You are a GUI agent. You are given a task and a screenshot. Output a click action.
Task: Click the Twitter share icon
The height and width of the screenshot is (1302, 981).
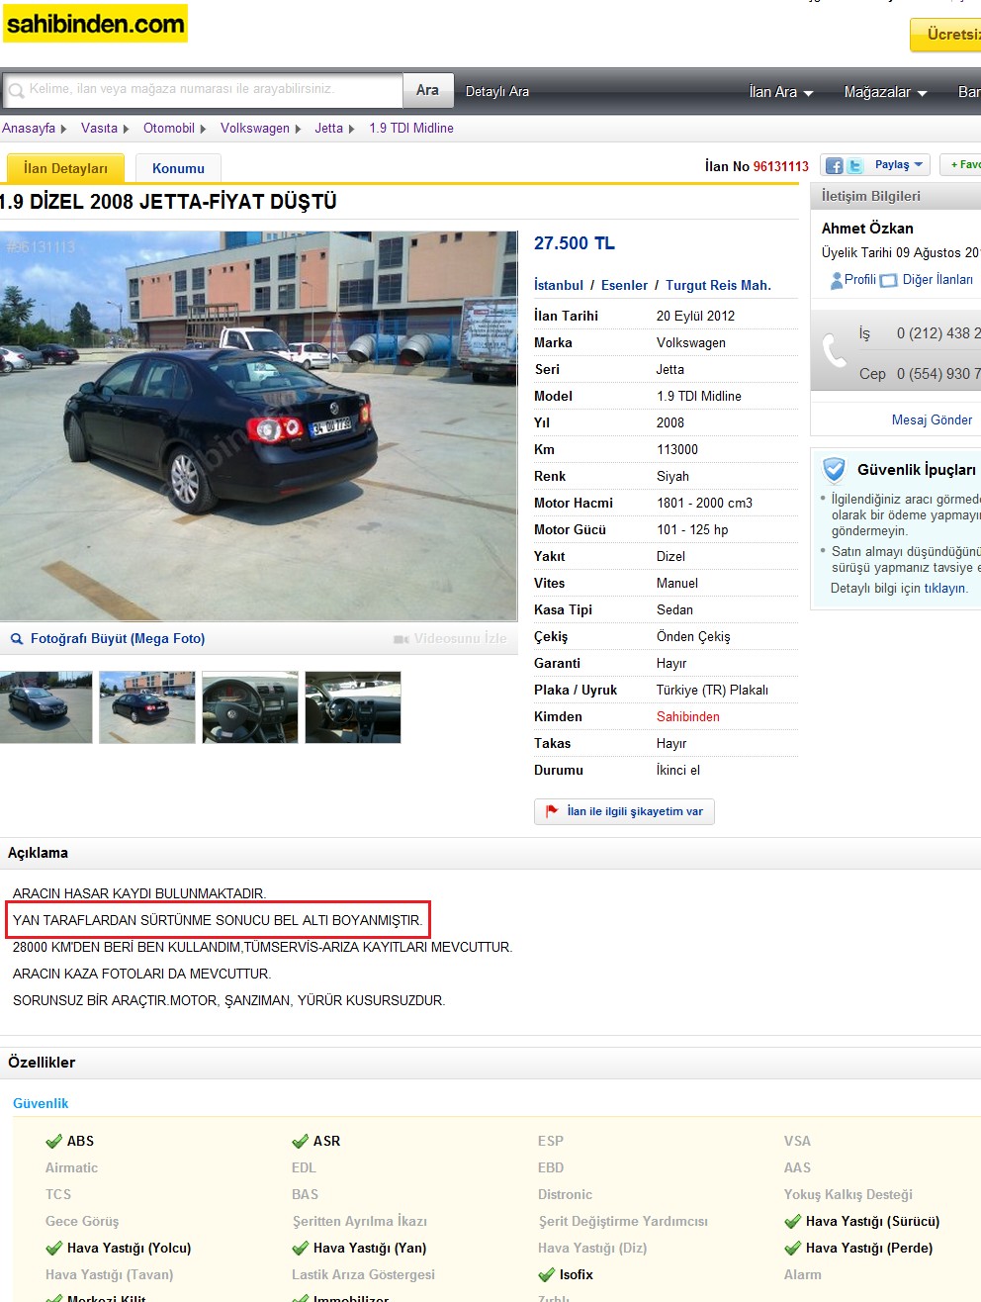pos(854,166)
